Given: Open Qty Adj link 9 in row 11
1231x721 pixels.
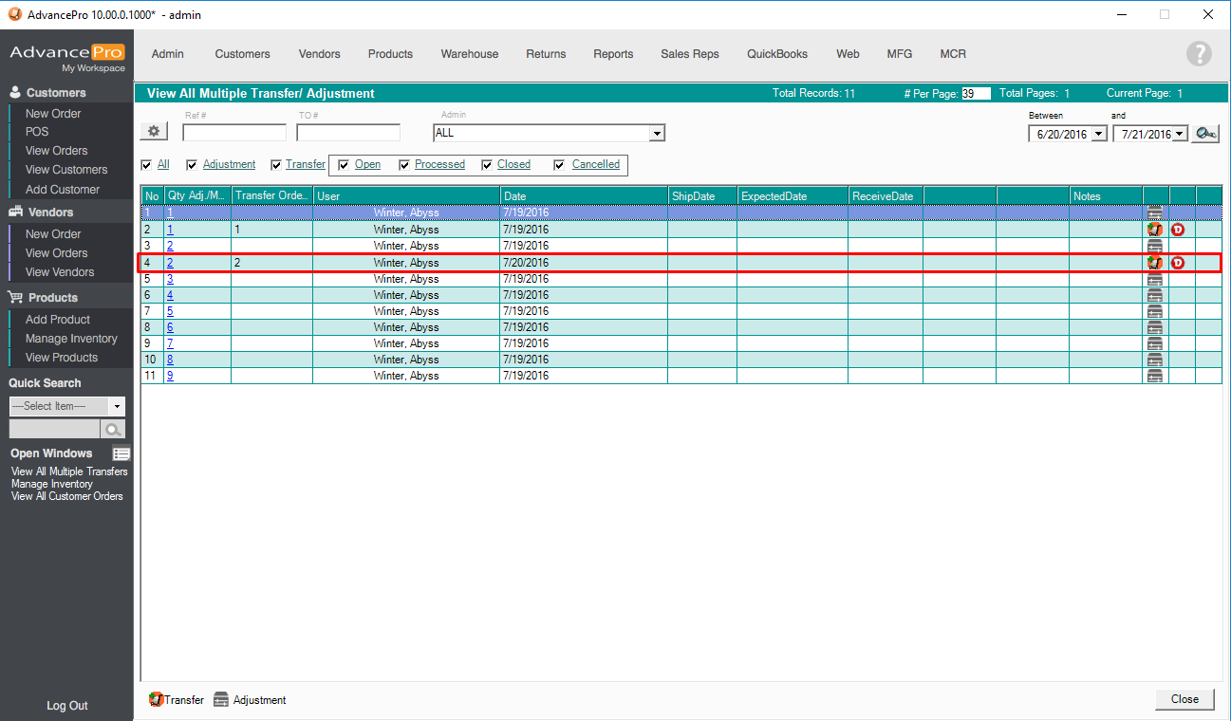Looking at the screenshot, I should point(170,376).
